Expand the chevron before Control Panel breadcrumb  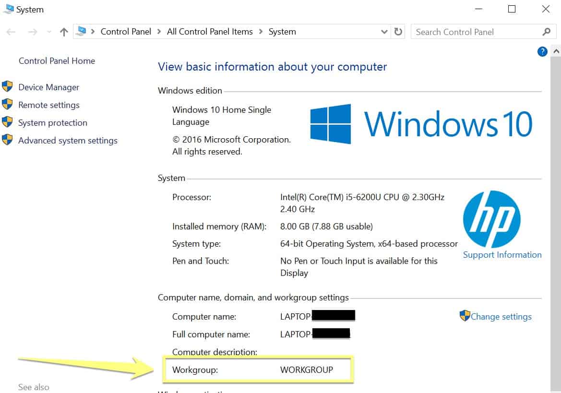point(93,32)
